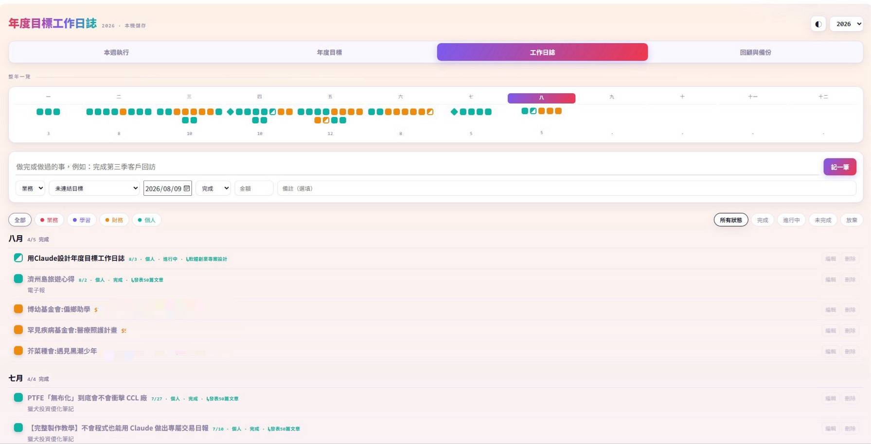Click the 電子報 note under 濟州島旅遊心得

click(x=36, y=290)
